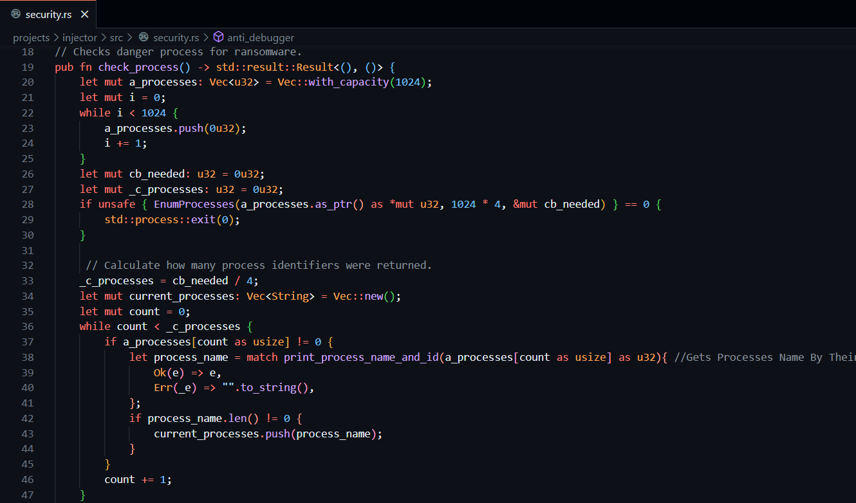Click line number 28 in the gutter
The height and width of the screenshot is (503, 856).
pos(28,205)
